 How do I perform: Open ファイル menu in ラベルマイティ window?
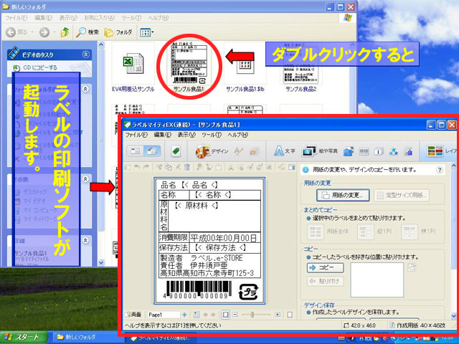[x=136, y=135]
